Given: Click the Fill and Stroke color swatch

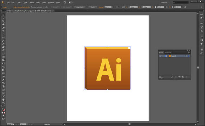Looking at the screenshot, I should tap(4, 110).
